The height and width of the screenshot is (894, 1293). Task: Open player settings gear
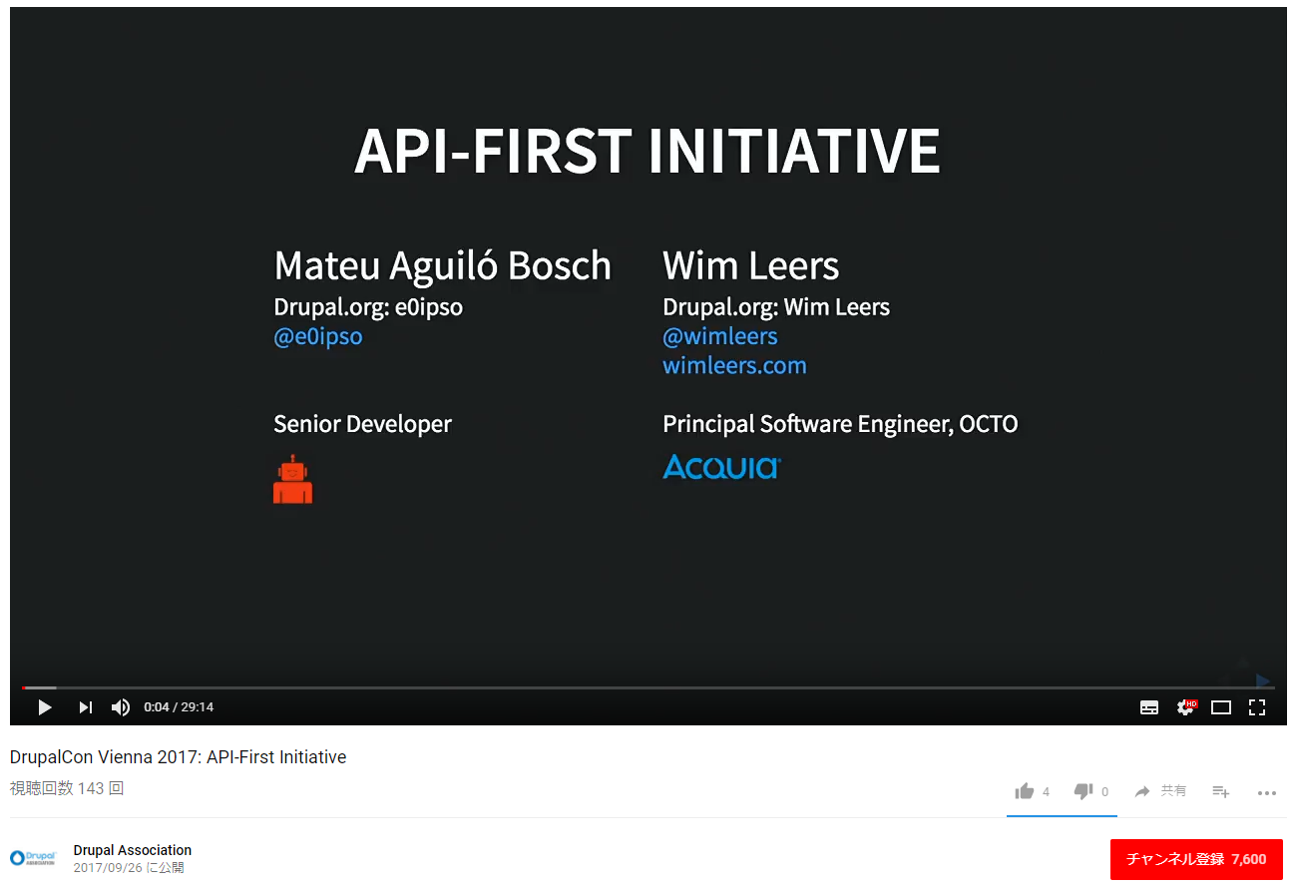1185,707
